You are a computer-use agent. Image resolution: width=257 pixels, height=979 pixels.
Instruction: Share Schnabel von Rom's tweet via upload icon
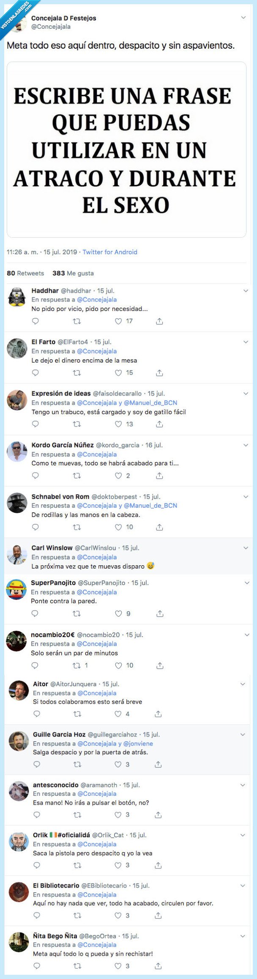click(x=159, y=527)
